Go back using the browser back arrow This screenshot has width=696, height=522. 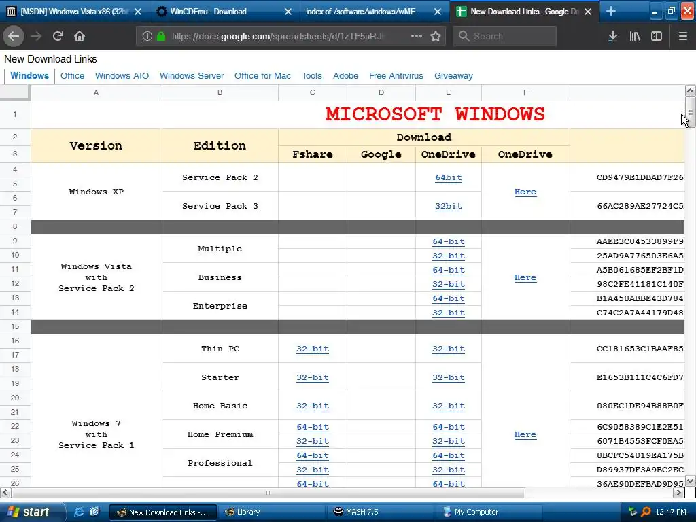coord(14,36)
